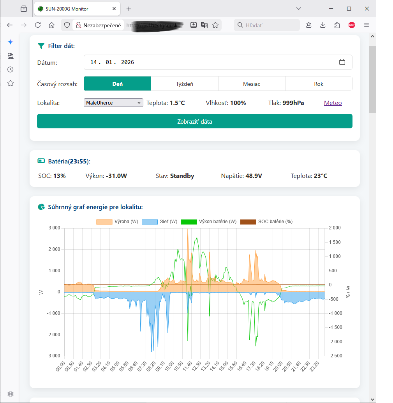This screenshot has height=403, width=393.
Task: Click the Nezabezpečené security indicator
Action: (98, 25)
